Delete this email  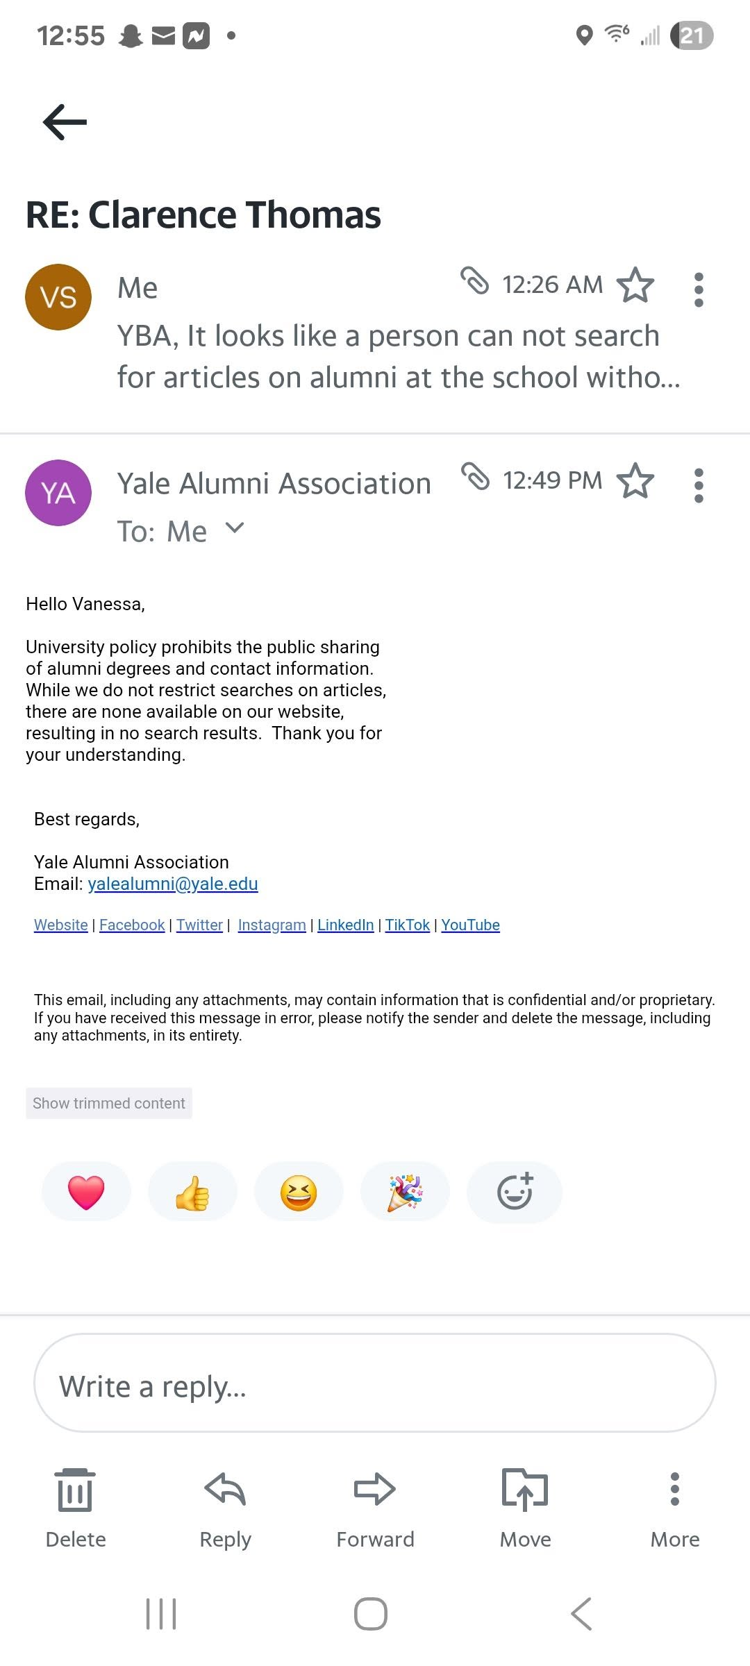76,1508
